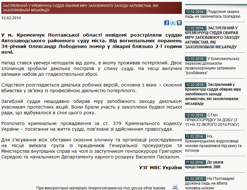This screenshot has width=247, height=190.
Task: Share article on Facebook
Action: pyautogui.click(x=166, y=23)
